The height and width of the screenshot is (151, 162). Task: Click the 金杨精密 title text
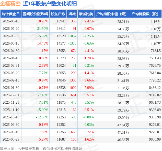(x=10, y=4)
